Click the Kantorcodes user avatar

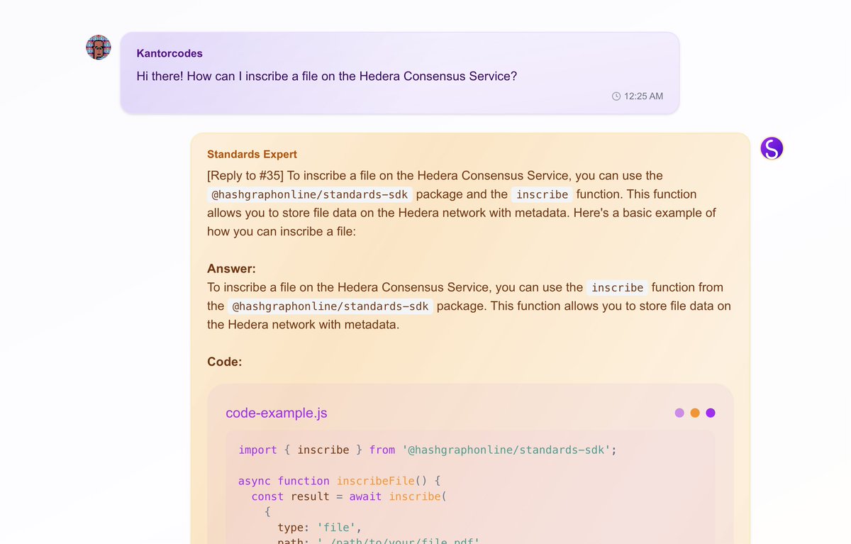[99, 48]
